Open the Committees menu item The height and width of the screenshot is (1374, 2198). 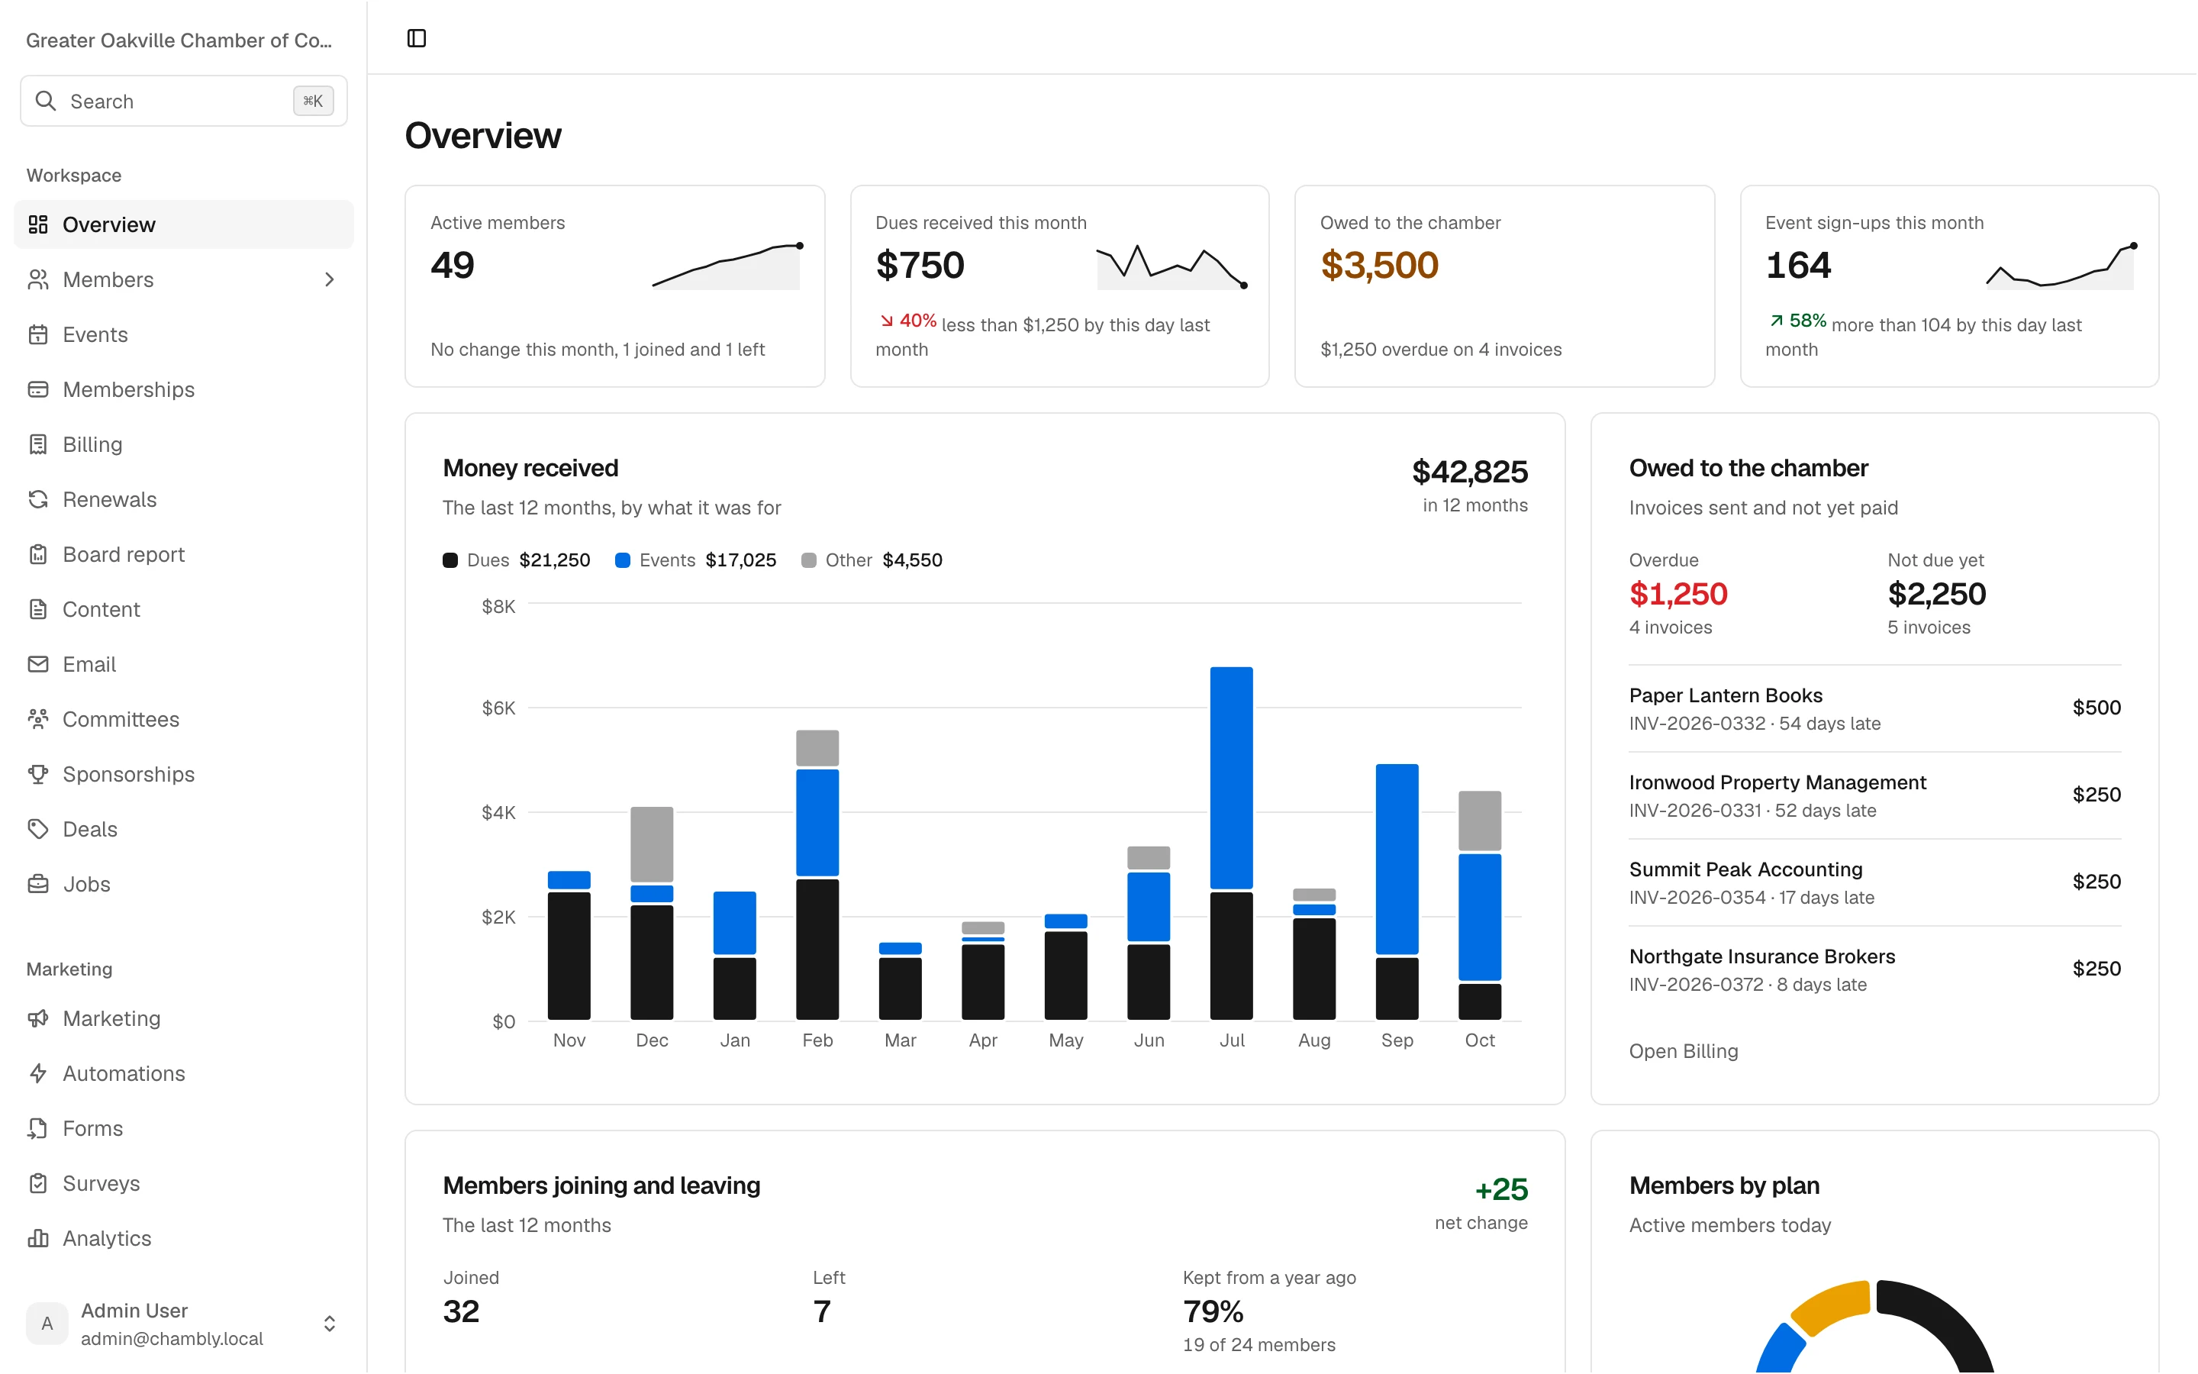(x=183, y=720)
